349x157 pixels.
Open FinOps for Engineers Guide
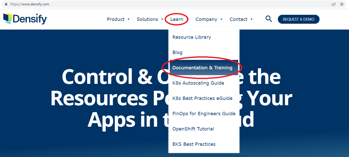(204, 114)
